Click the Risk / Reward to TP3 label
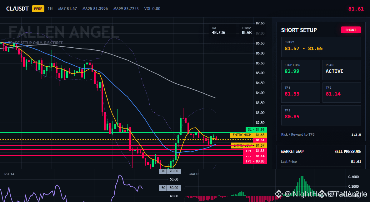Image resolution: width=370 pixels, height=202 pixels. [x=298, y=134]
